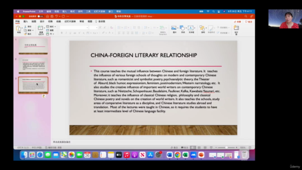Click the Reset slide icon
Screen dimensions: 302x170
(x=48, y=30)
